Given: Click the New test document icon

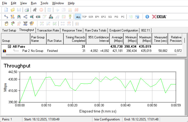Looking at the screenshot, I should click(x=6, y=10).
